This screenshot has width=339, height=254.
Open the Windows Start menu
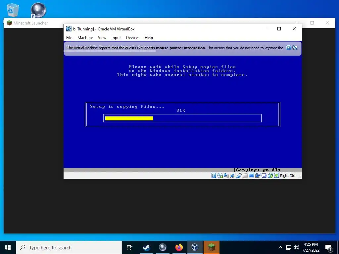(x=8, y=247)
